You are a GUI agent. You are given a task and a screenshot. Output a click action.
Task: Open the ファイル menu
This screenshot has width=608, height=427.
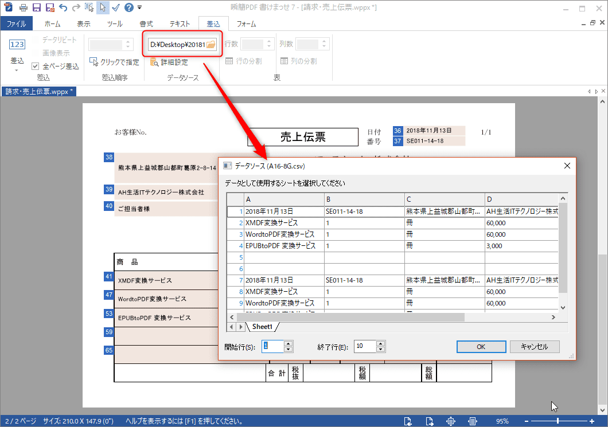[x=16, y=24]
